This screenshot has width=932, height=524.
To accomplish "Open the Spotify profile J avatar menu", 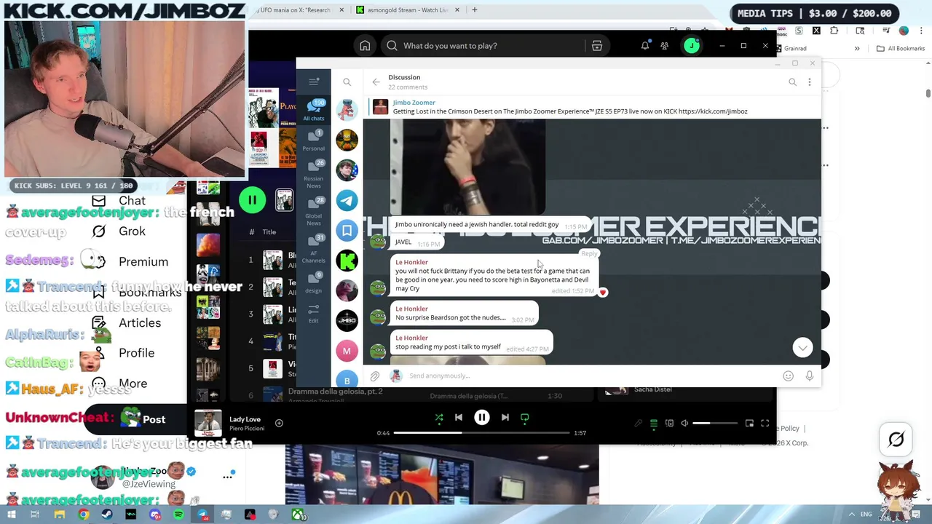I will click(x=692, y=46).
